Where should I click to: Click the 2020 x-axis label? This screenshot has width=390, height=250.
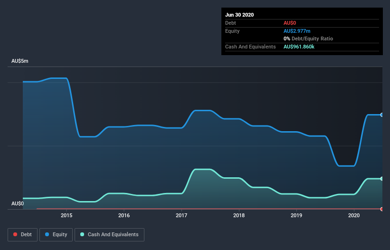click(x=354, y=215)
